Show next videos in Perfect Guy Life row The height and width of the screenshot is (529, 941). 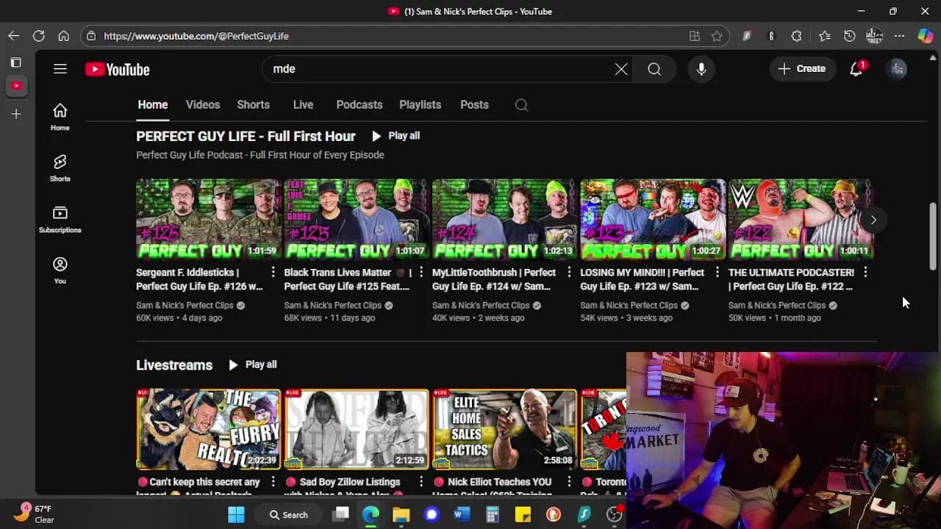(x=873, y=220)
